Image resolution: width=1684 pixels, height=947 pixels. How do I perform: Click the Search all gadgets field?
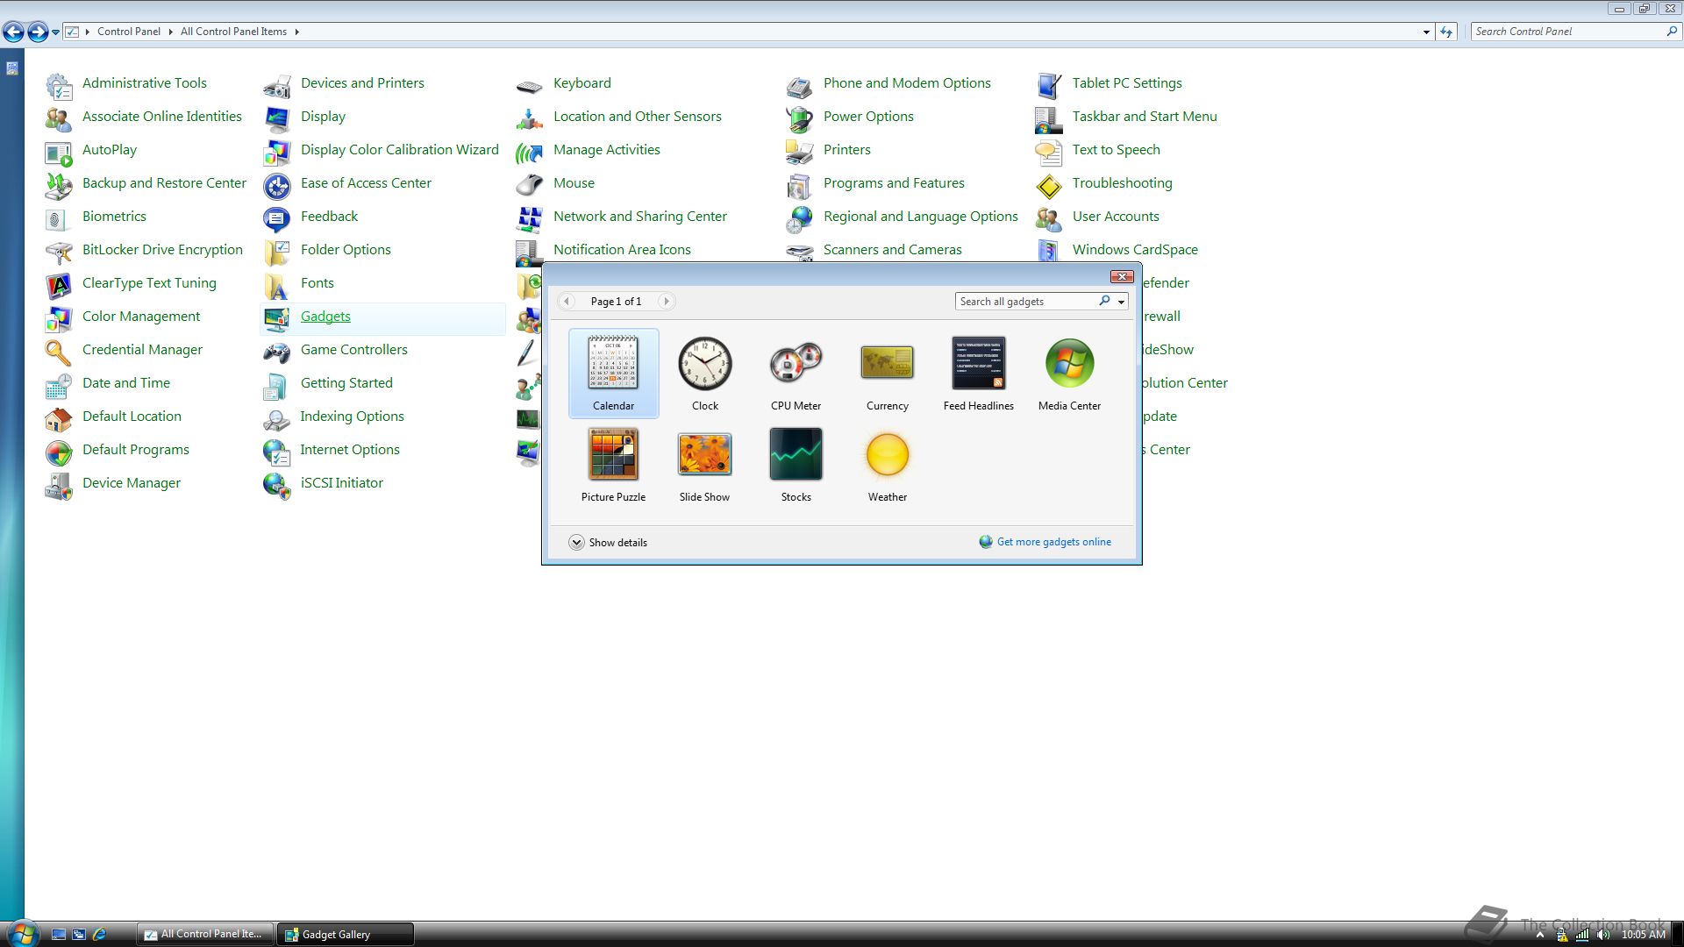pyautogui.click(x=1026, y=302)
